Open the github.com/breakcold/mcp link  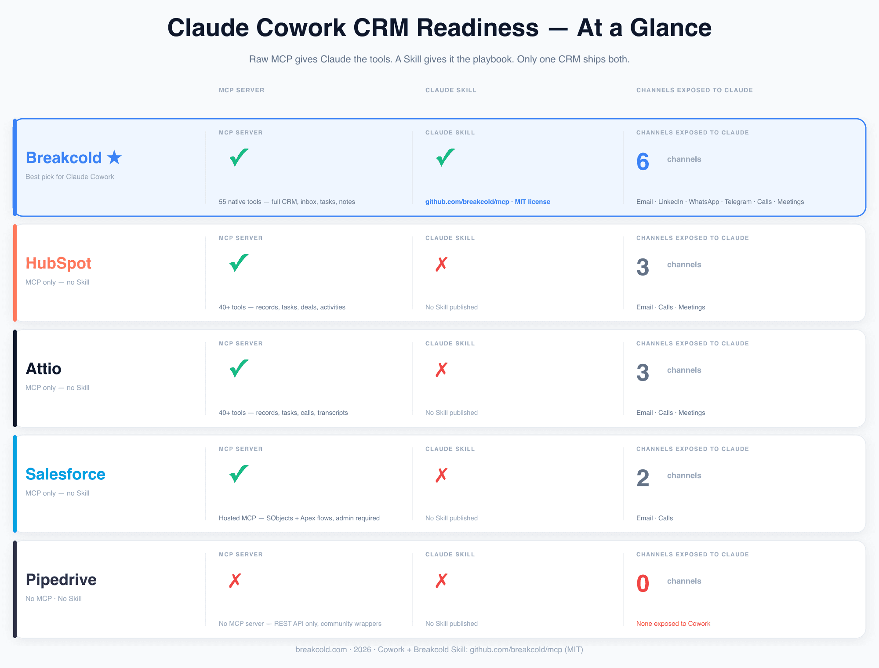pyautogui.click(x=467, y=202)
